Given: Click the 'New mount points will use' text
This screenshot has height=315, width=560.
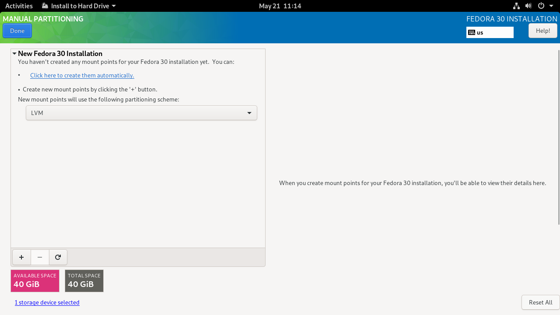Looking at the screenshot, I should pyautogui.click(x=98, y=99).
